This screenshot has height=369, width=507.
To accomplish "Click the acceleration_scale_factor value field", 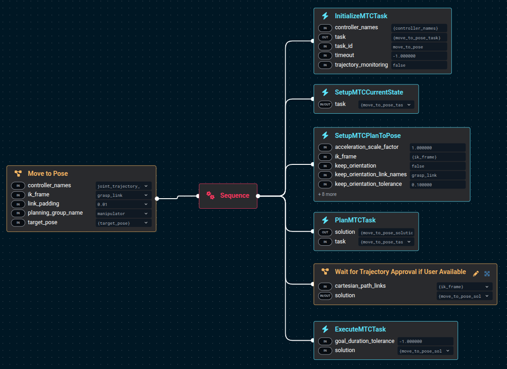I will [x=438, y=148].
